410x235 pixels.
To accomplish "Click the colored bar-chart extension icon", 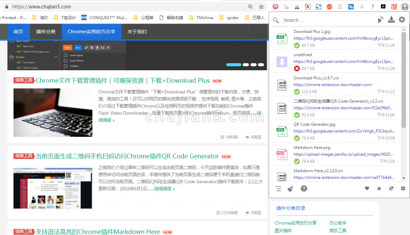I will pos(297,7).
